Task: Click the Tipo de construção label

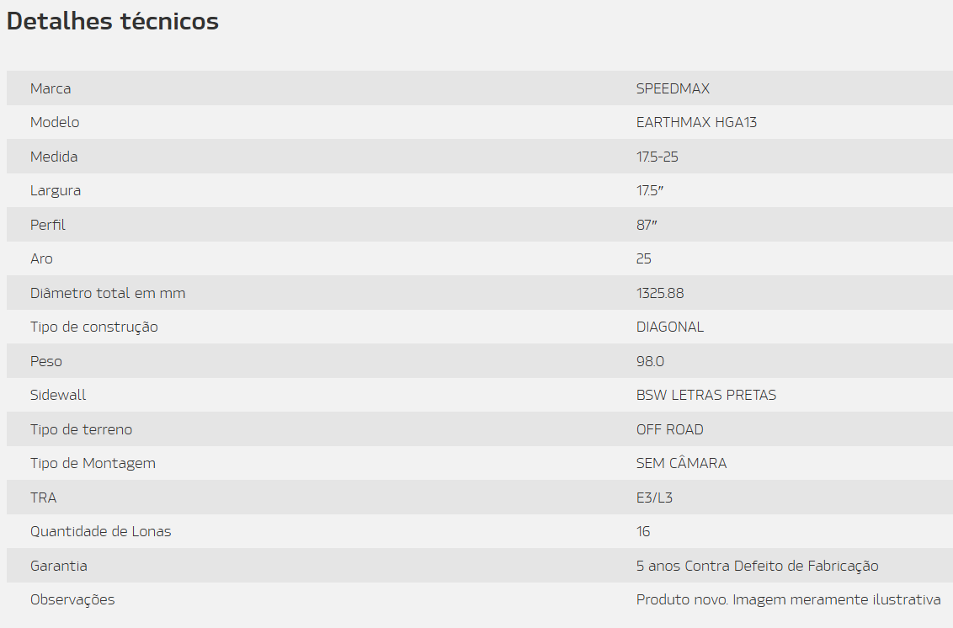Action: (x=94, y=327)
